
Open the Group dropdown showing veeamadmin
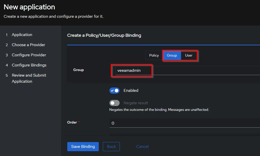click(187, 71)
